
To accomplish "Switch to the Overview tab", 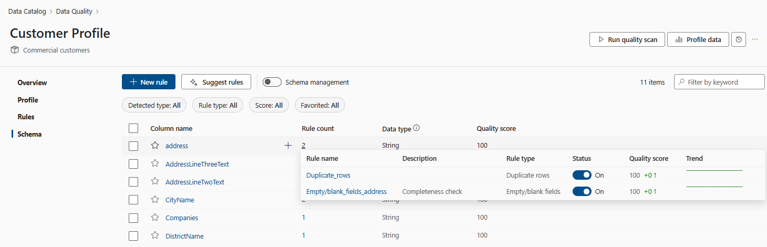I will click(x=32, y=83).
